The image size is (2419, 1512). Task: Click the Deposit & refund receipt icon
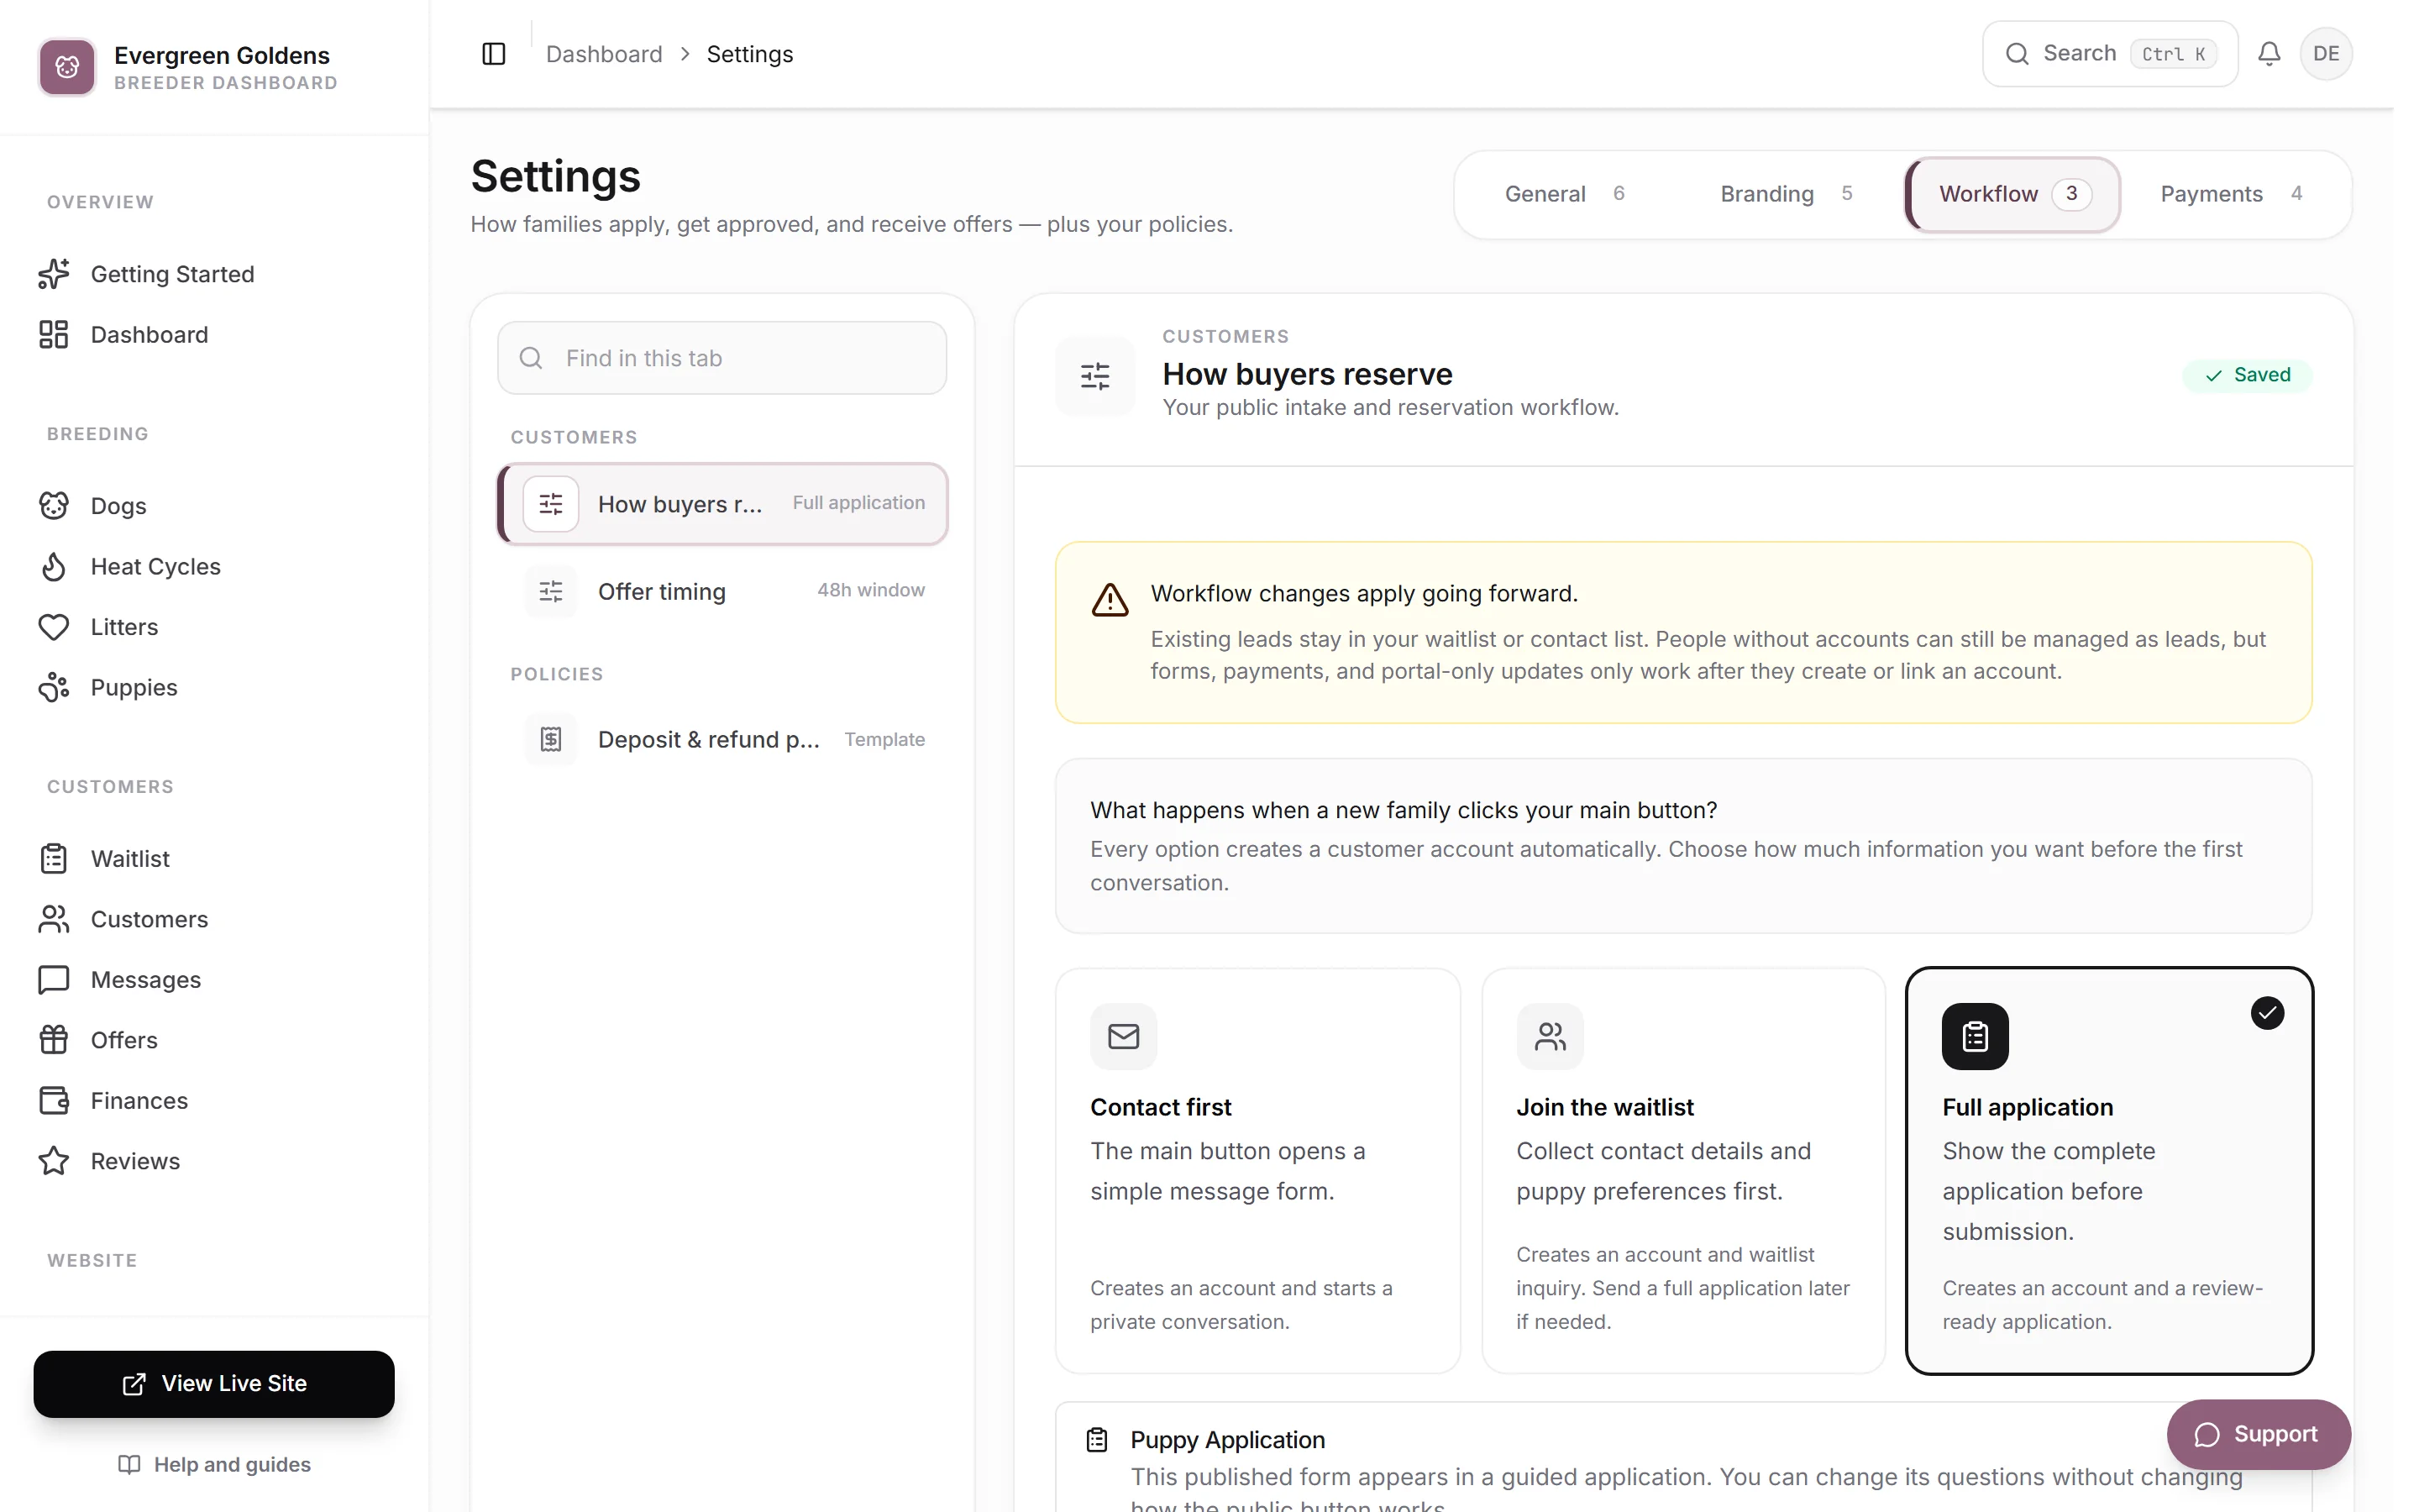click(x=551, y=740)
